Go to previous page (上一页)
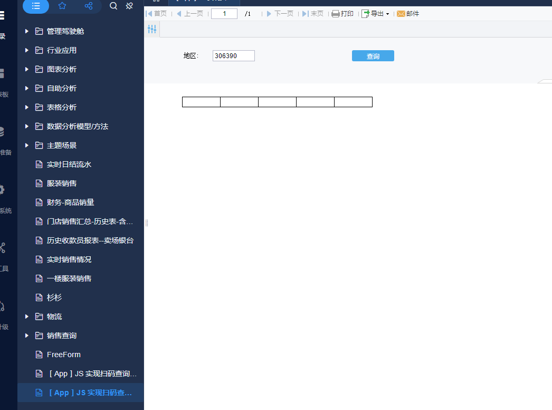 tap(190, 14)
